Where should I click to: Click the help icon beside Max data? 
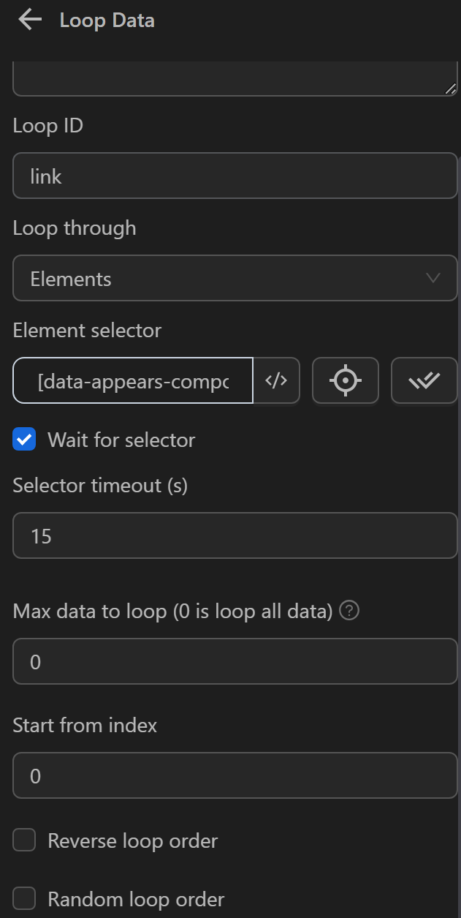pyautogui.click(x=350, y=611)
